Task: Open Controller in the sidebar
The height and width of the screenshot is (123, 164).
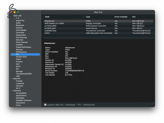Action: 20,33
